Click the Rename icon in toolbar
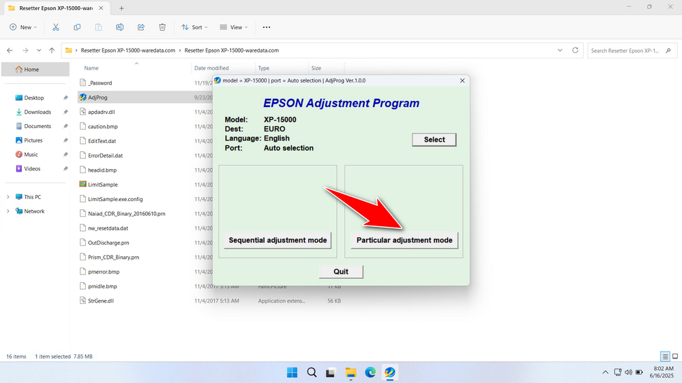Screen dimensions: 682x383 pyautogui.click(x=119, y=27)
